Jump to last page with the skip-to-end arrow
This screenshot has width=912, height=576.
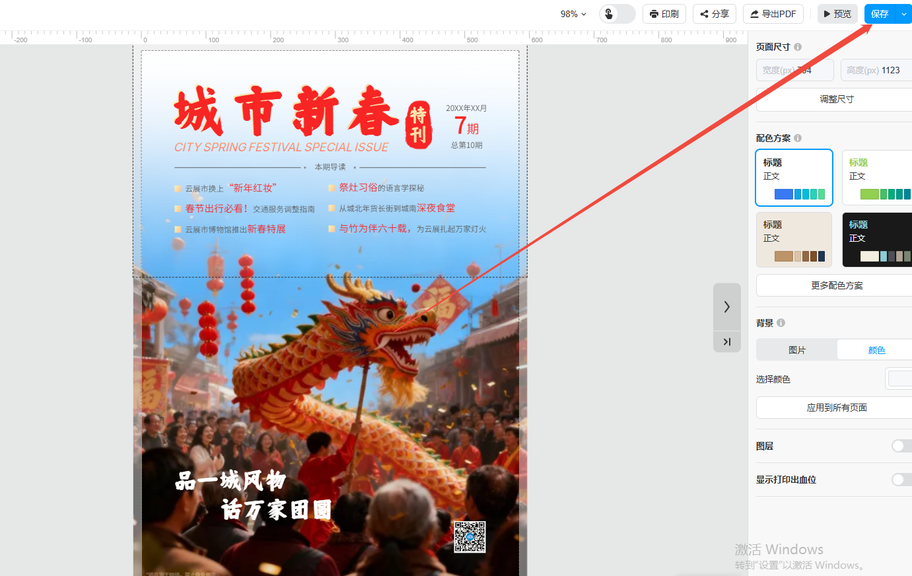pos(726,342)
